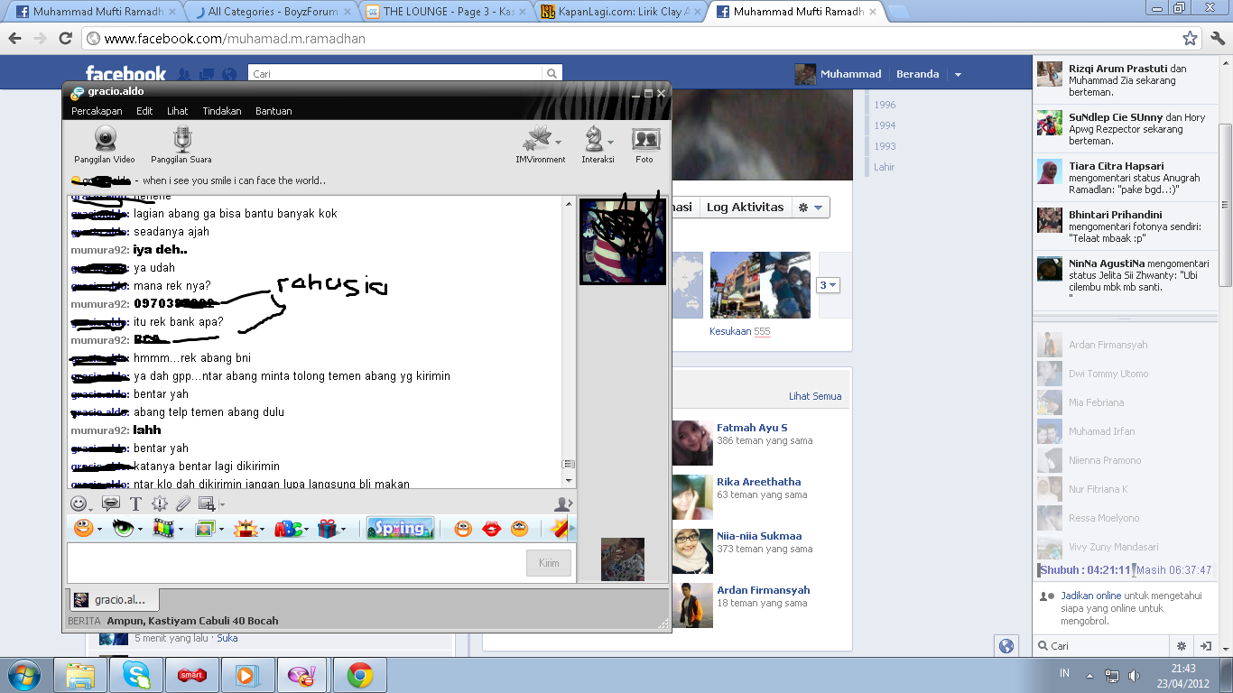
Task: Open the Bantuan menu
Action: [273, 111]
